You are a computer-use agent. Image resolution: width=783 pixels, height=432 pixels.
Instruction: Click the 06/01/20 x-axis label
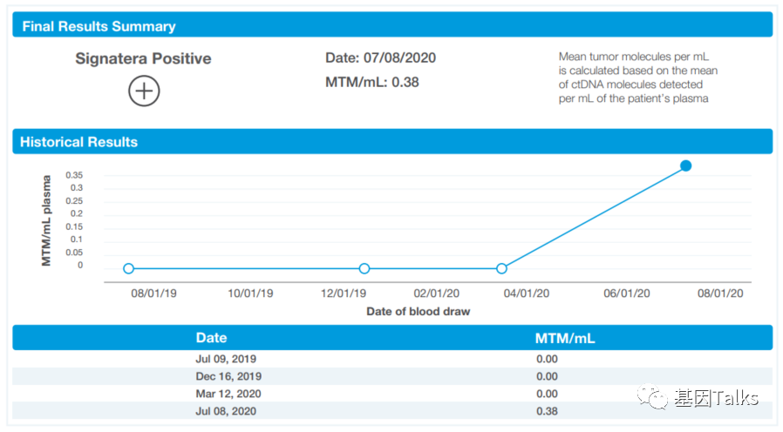pyautogui.click(x=627, y=294)
